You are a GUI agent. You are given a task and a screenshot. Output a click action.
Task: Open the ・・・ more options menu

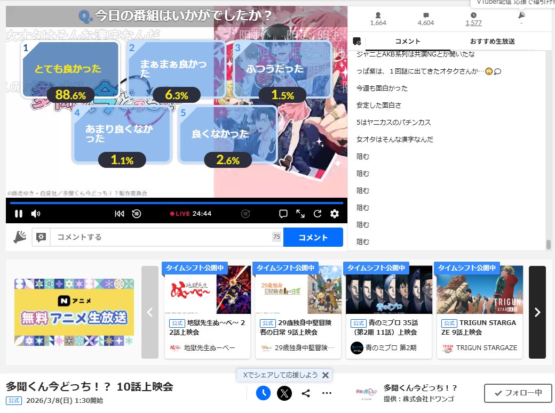pyautogui.click(x=327, y=393)
